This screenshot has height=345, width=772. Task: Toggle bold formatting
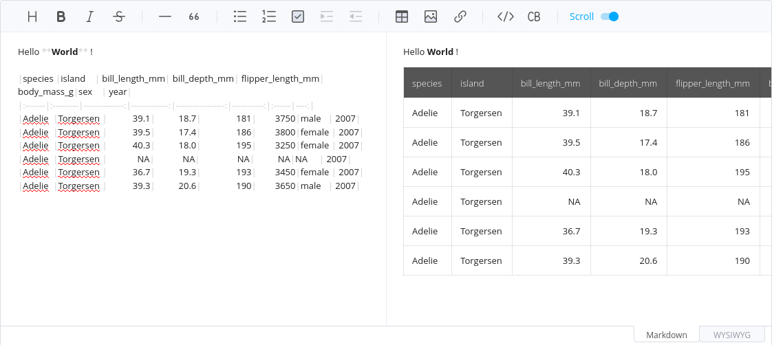(x=61, y=16)
